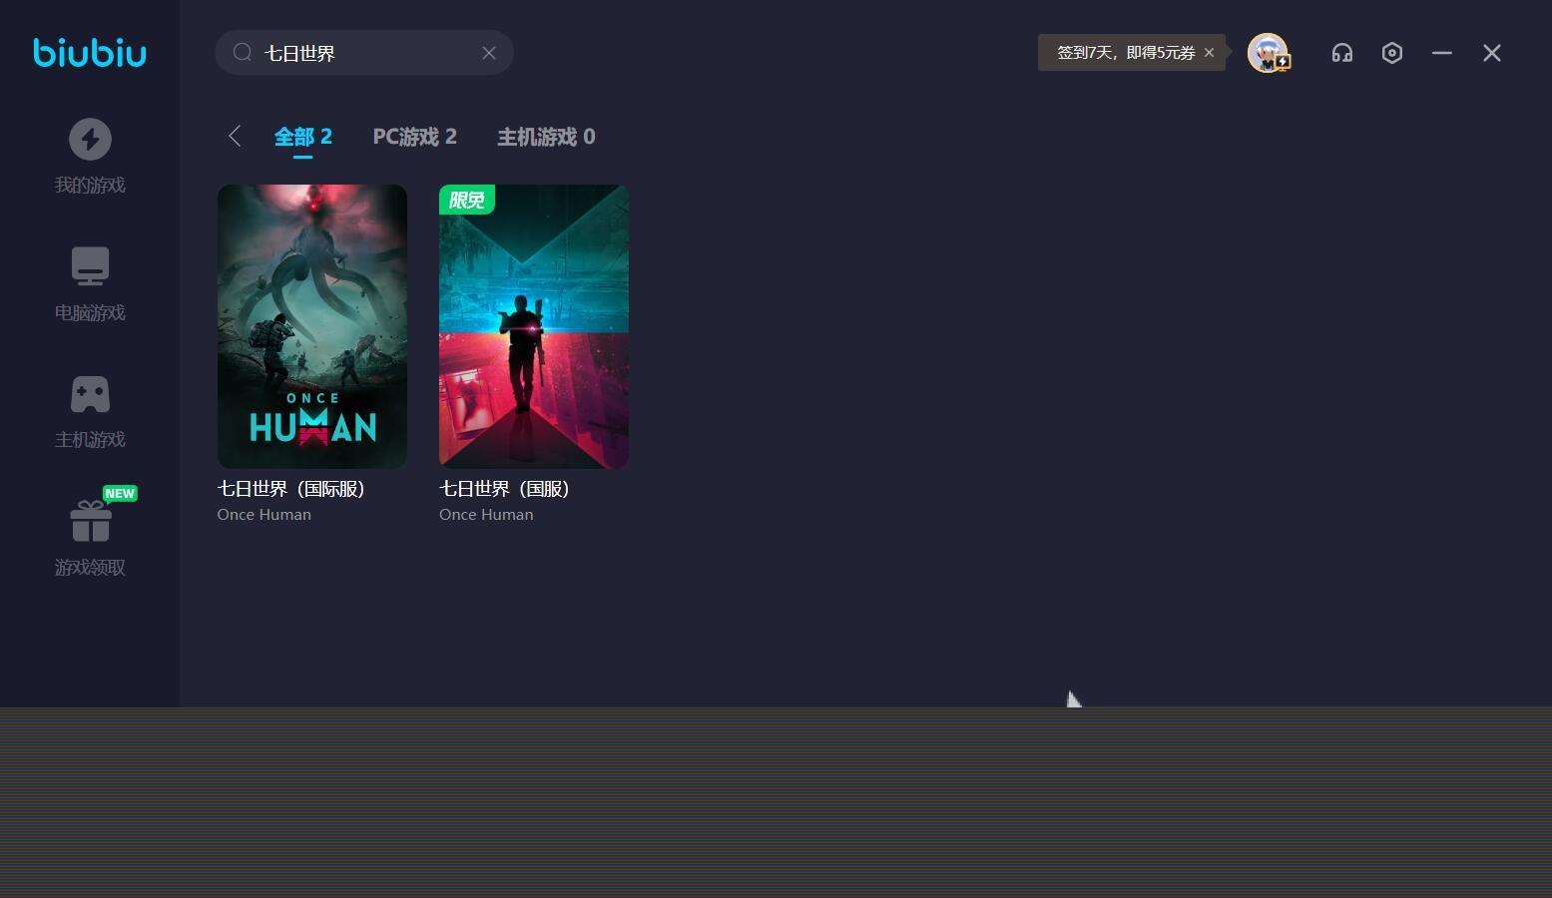Dismiss the sign-in coupon tooltip
Screen dimensions: 1552x898
[1209, 53]
